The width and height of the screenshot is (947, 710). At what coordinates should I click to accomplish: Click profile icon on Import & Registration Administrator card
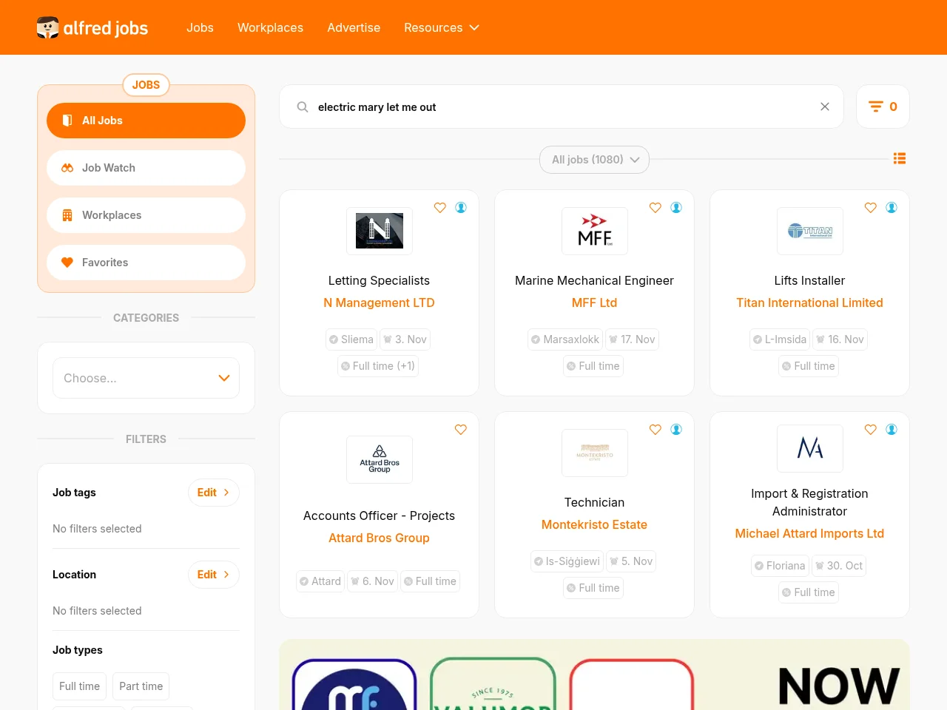892,430
